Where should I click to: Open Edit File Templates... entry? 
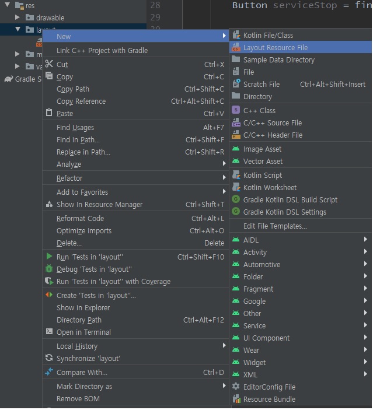click(x=301, y=226)
